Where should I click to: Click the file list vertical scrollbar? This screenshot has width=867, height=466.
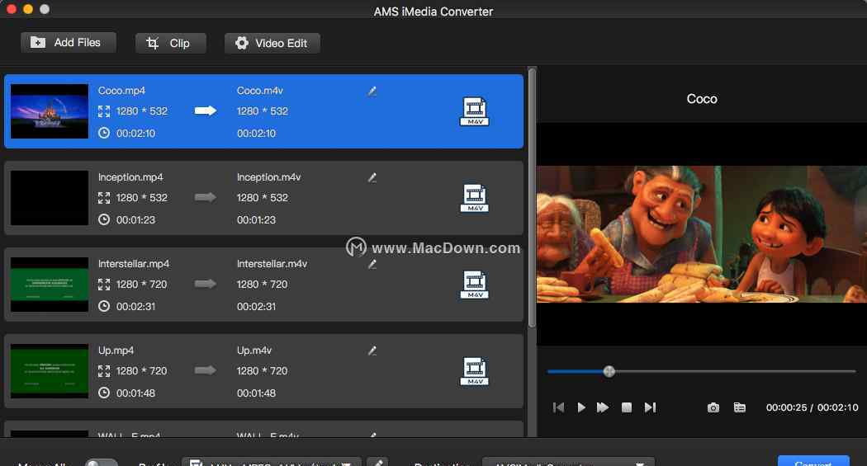click(x=532, y=198)
